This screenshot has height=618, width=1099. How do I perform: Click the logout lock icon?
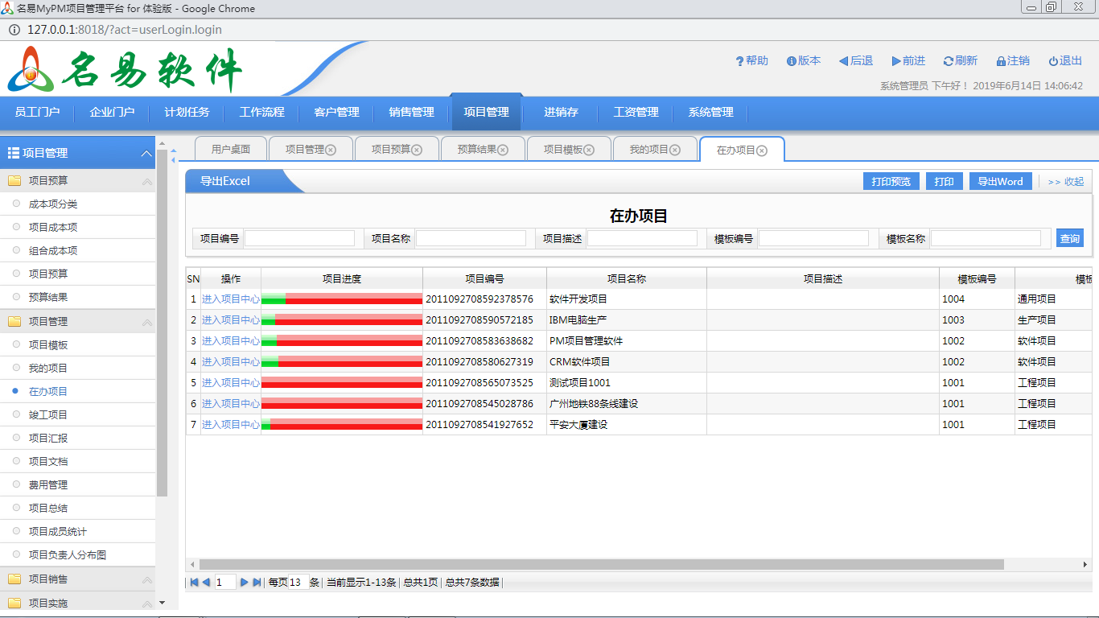[x=1001, y=61]
